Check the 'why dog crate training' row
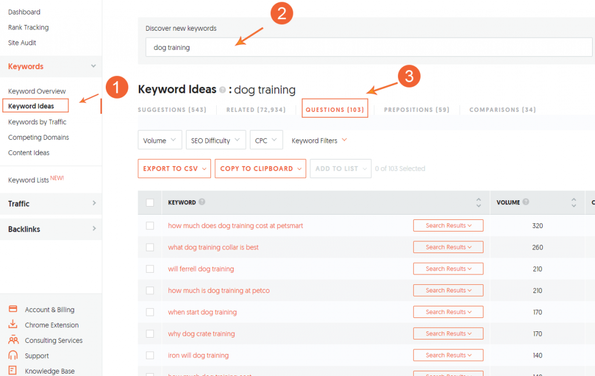The height and width of the screenshot is (376, 595). coord(150,334)
